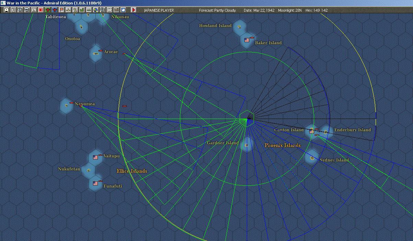Click the 'Ellice Islands' region label
This screenshot has width=413, height=241.
click(x=132, y=171)
